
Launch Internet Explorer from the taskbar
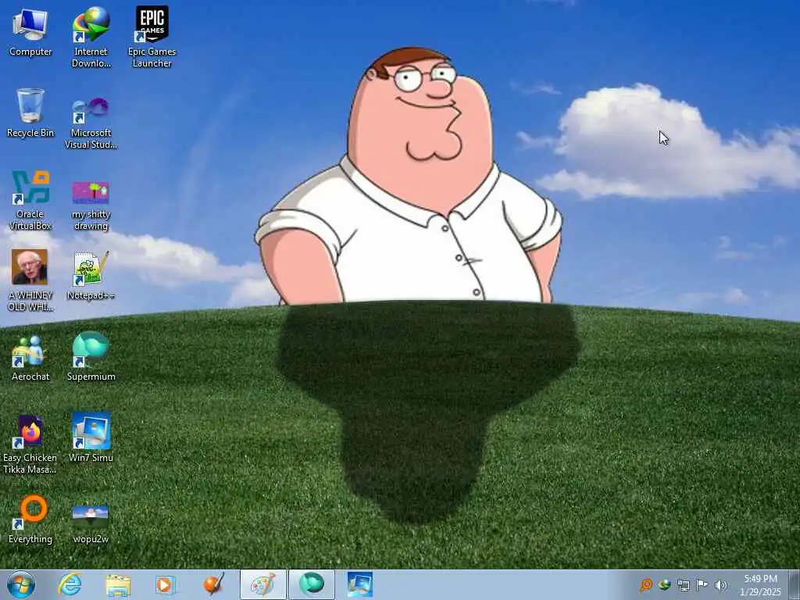pyautogui.click(x=70, y=584)
